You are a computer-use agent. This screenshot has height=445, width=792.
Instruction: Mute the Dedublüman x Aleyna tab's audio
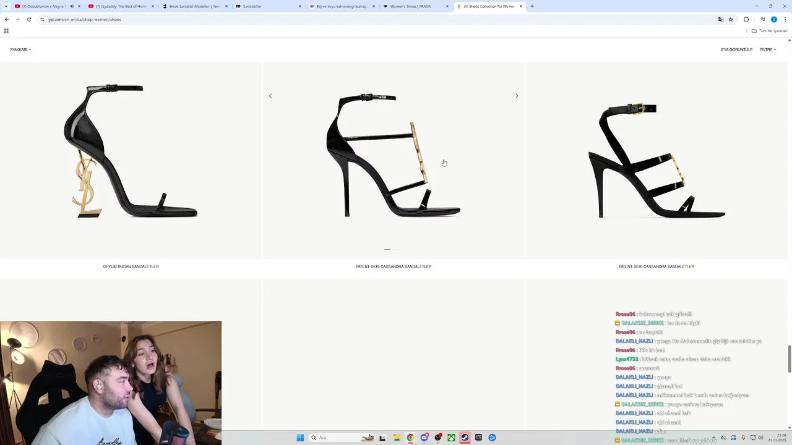[x=72, y=6]
